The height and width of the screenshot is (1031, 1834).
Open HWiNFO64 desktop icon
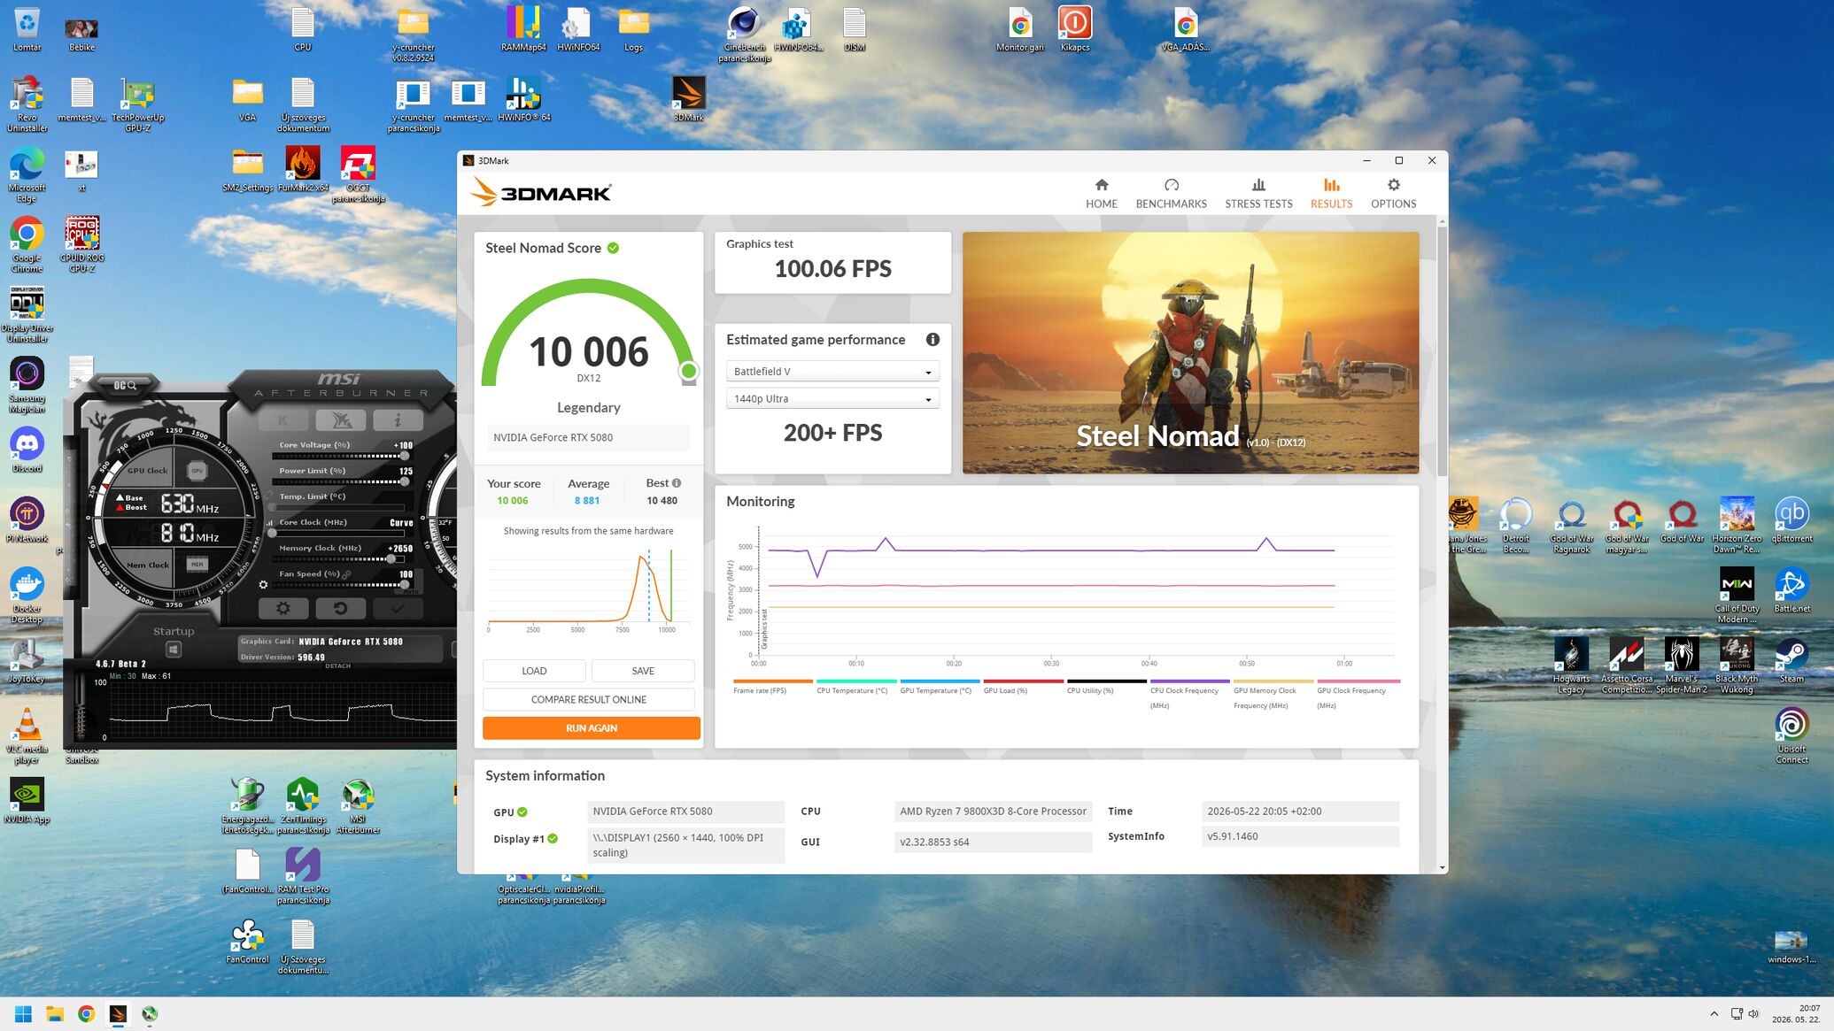pos(578,29)
